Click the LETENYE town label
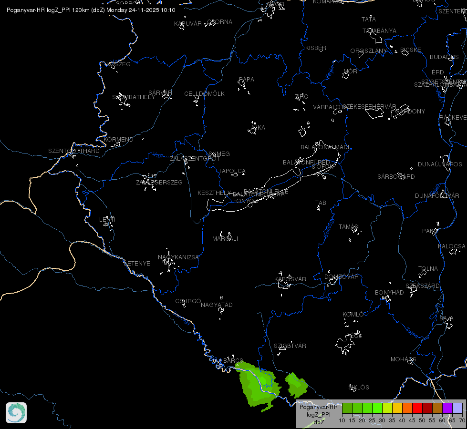Viewport: 467px width, 429px height. [x=137, y=264]
